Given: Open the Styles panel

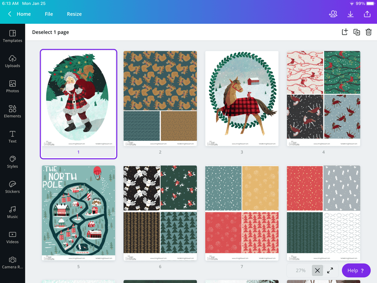Looking at the screenshot, I should 12,162.
